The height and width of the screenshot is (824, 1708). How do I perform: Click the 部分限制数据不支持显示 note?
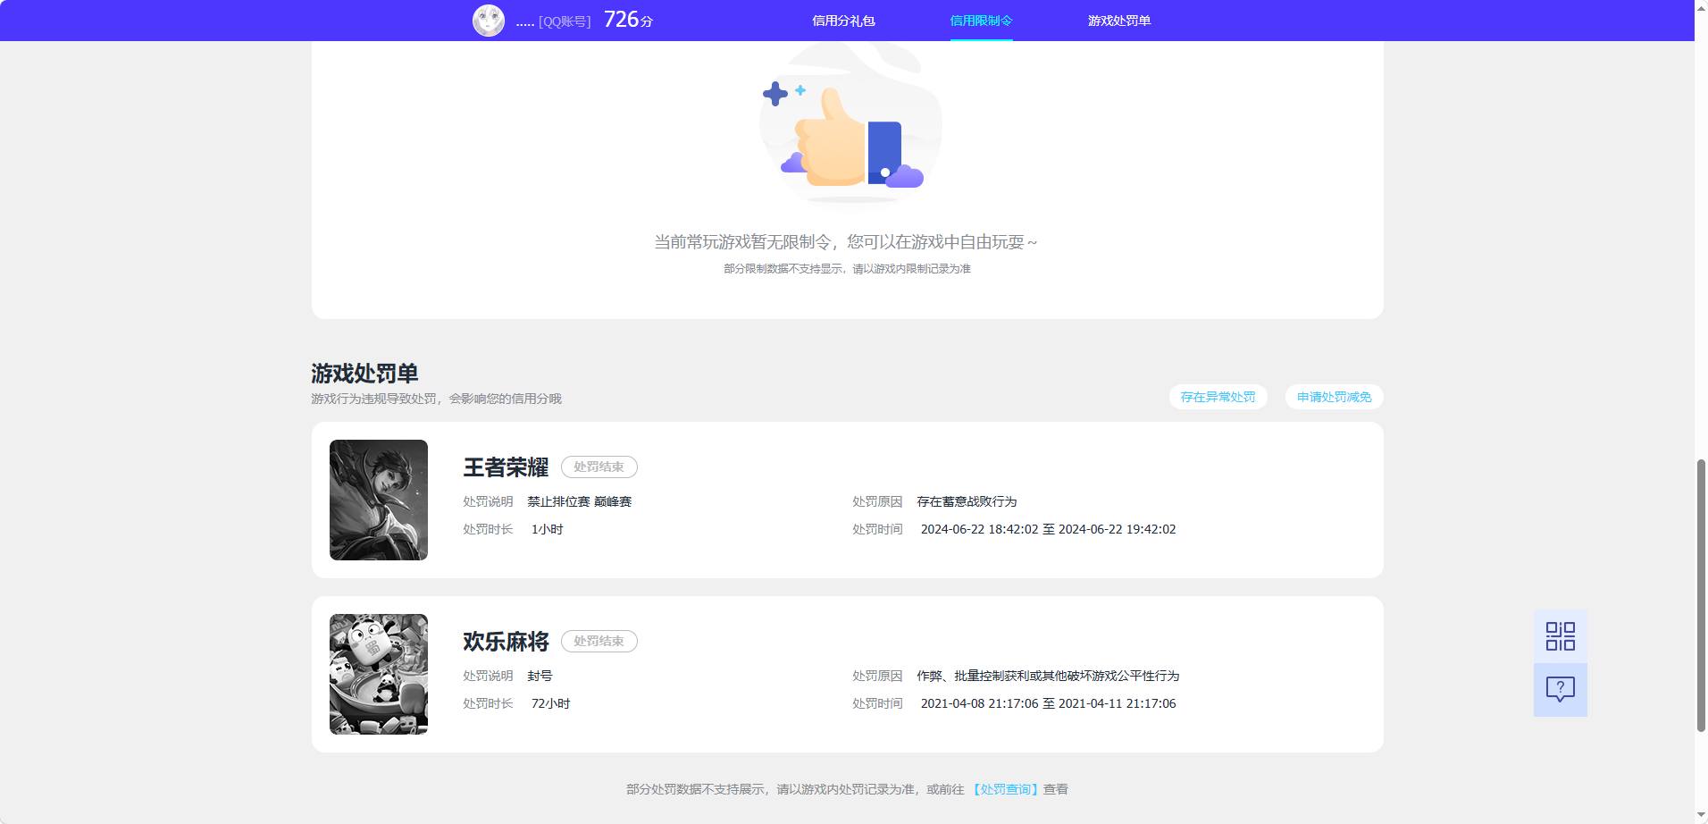point(847,268)
